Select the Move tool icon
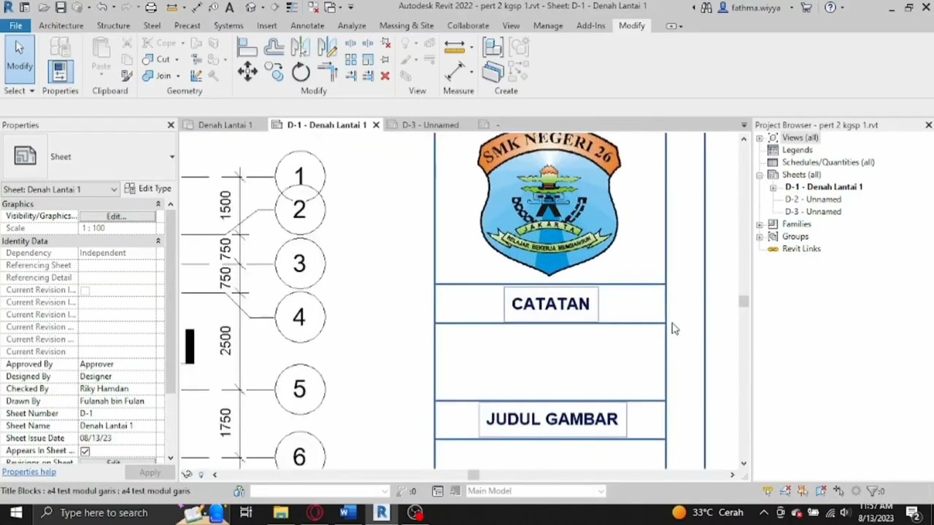Viewport: 934px width, 525px height. [x=247, y=71]
